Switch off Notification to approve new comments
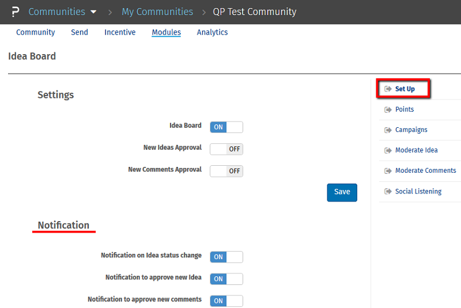The height and width of the screenshot is (308, 461). click(226, 301)
